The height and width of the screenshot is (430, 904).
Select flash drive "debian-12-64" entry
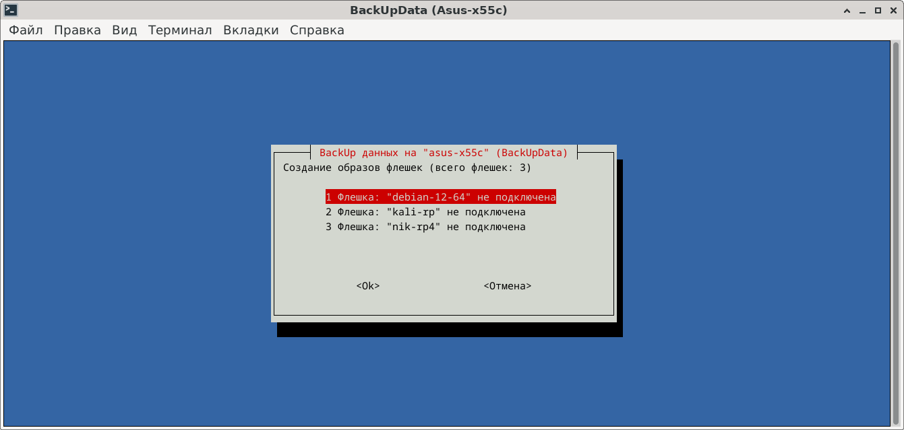point(440,197)
